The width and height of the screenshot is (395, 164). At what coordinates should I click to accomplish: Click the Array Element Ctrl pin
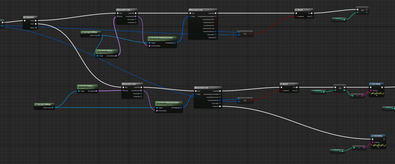tap(215, 22)
